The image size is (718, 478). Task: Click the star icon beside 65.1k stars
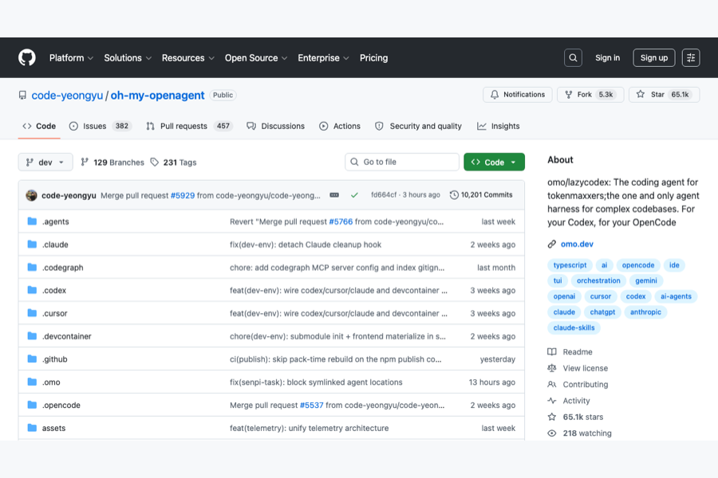coord(552,417)
